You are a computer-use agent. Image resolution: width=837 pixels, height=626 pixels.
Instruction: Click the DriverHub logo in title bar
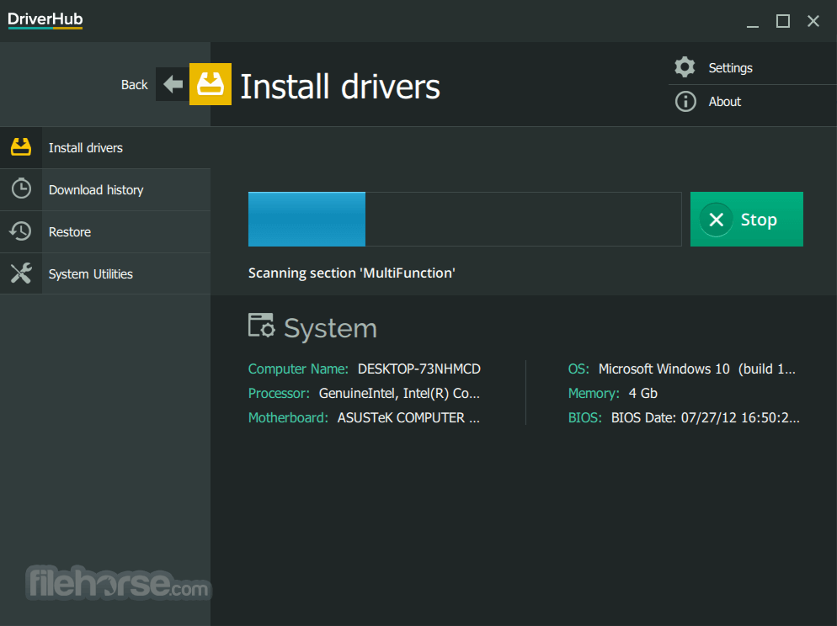45,19
